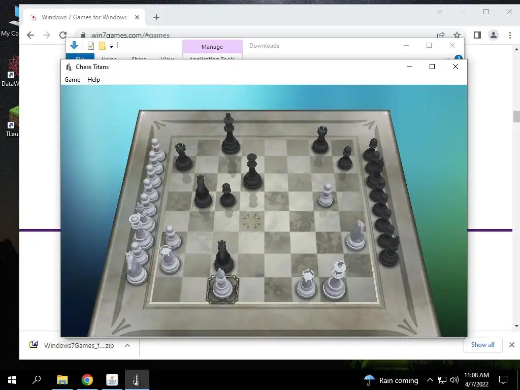
Task: Open Chrome tab search chevron
Action: tap(439, 12)
